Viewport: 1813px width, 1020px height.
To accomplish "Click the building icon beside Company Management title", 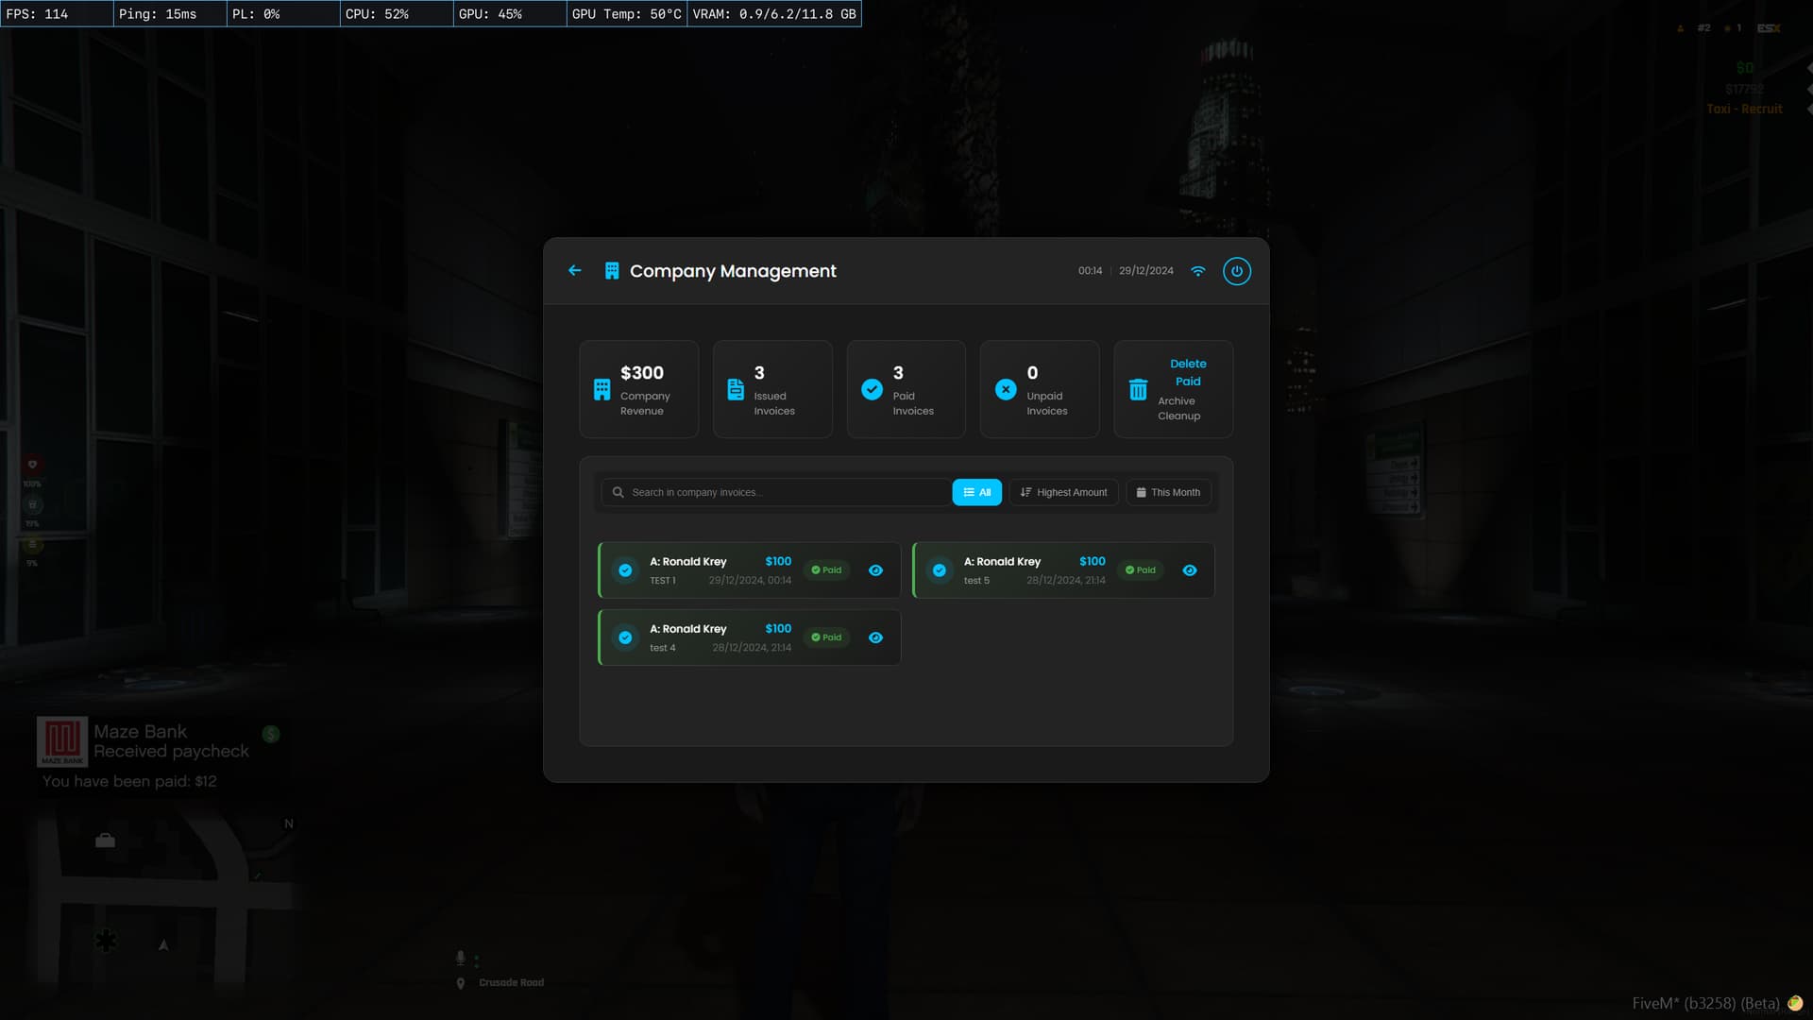I will point(610,270).
